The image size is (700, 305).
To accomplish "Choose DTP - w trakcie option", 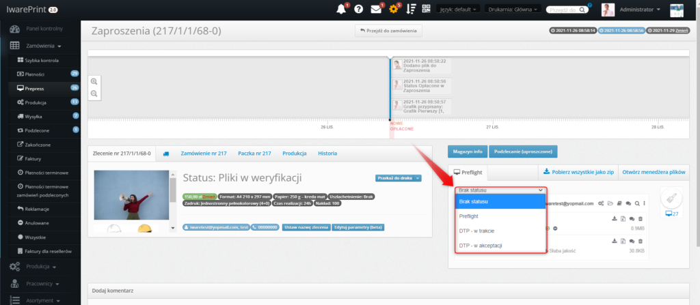I will tap(500, 231).
